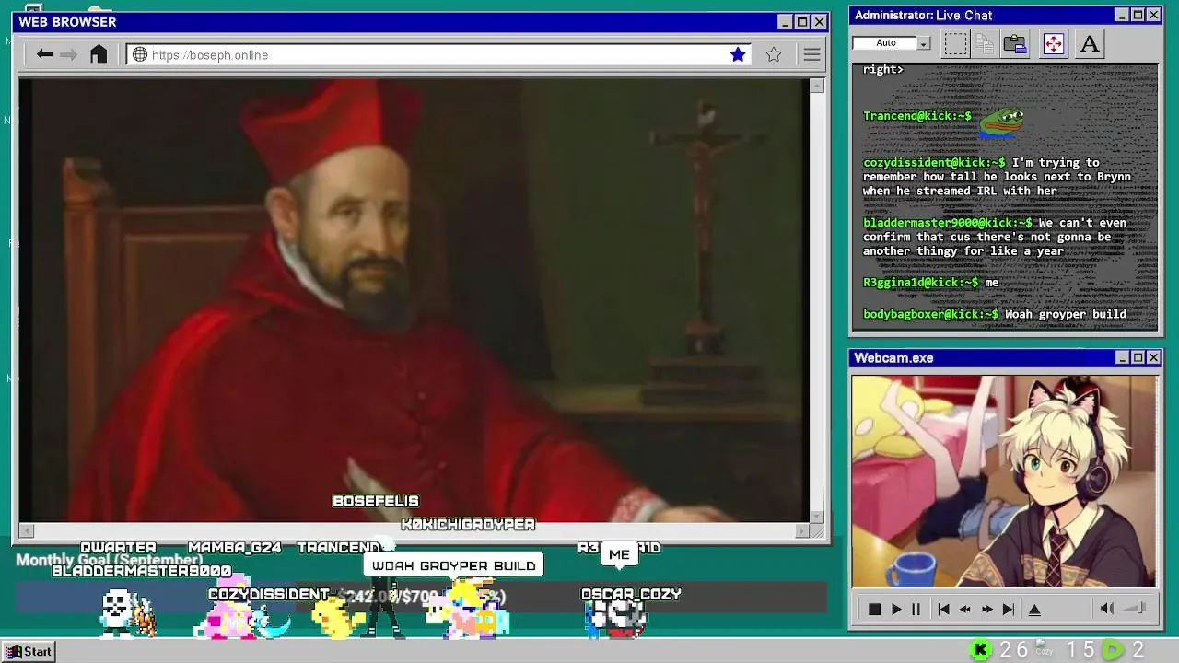This screenshot has width=1179, height=663.
Task: Mute the Webcam.exe speaker icon
Action: point(1107,609)
